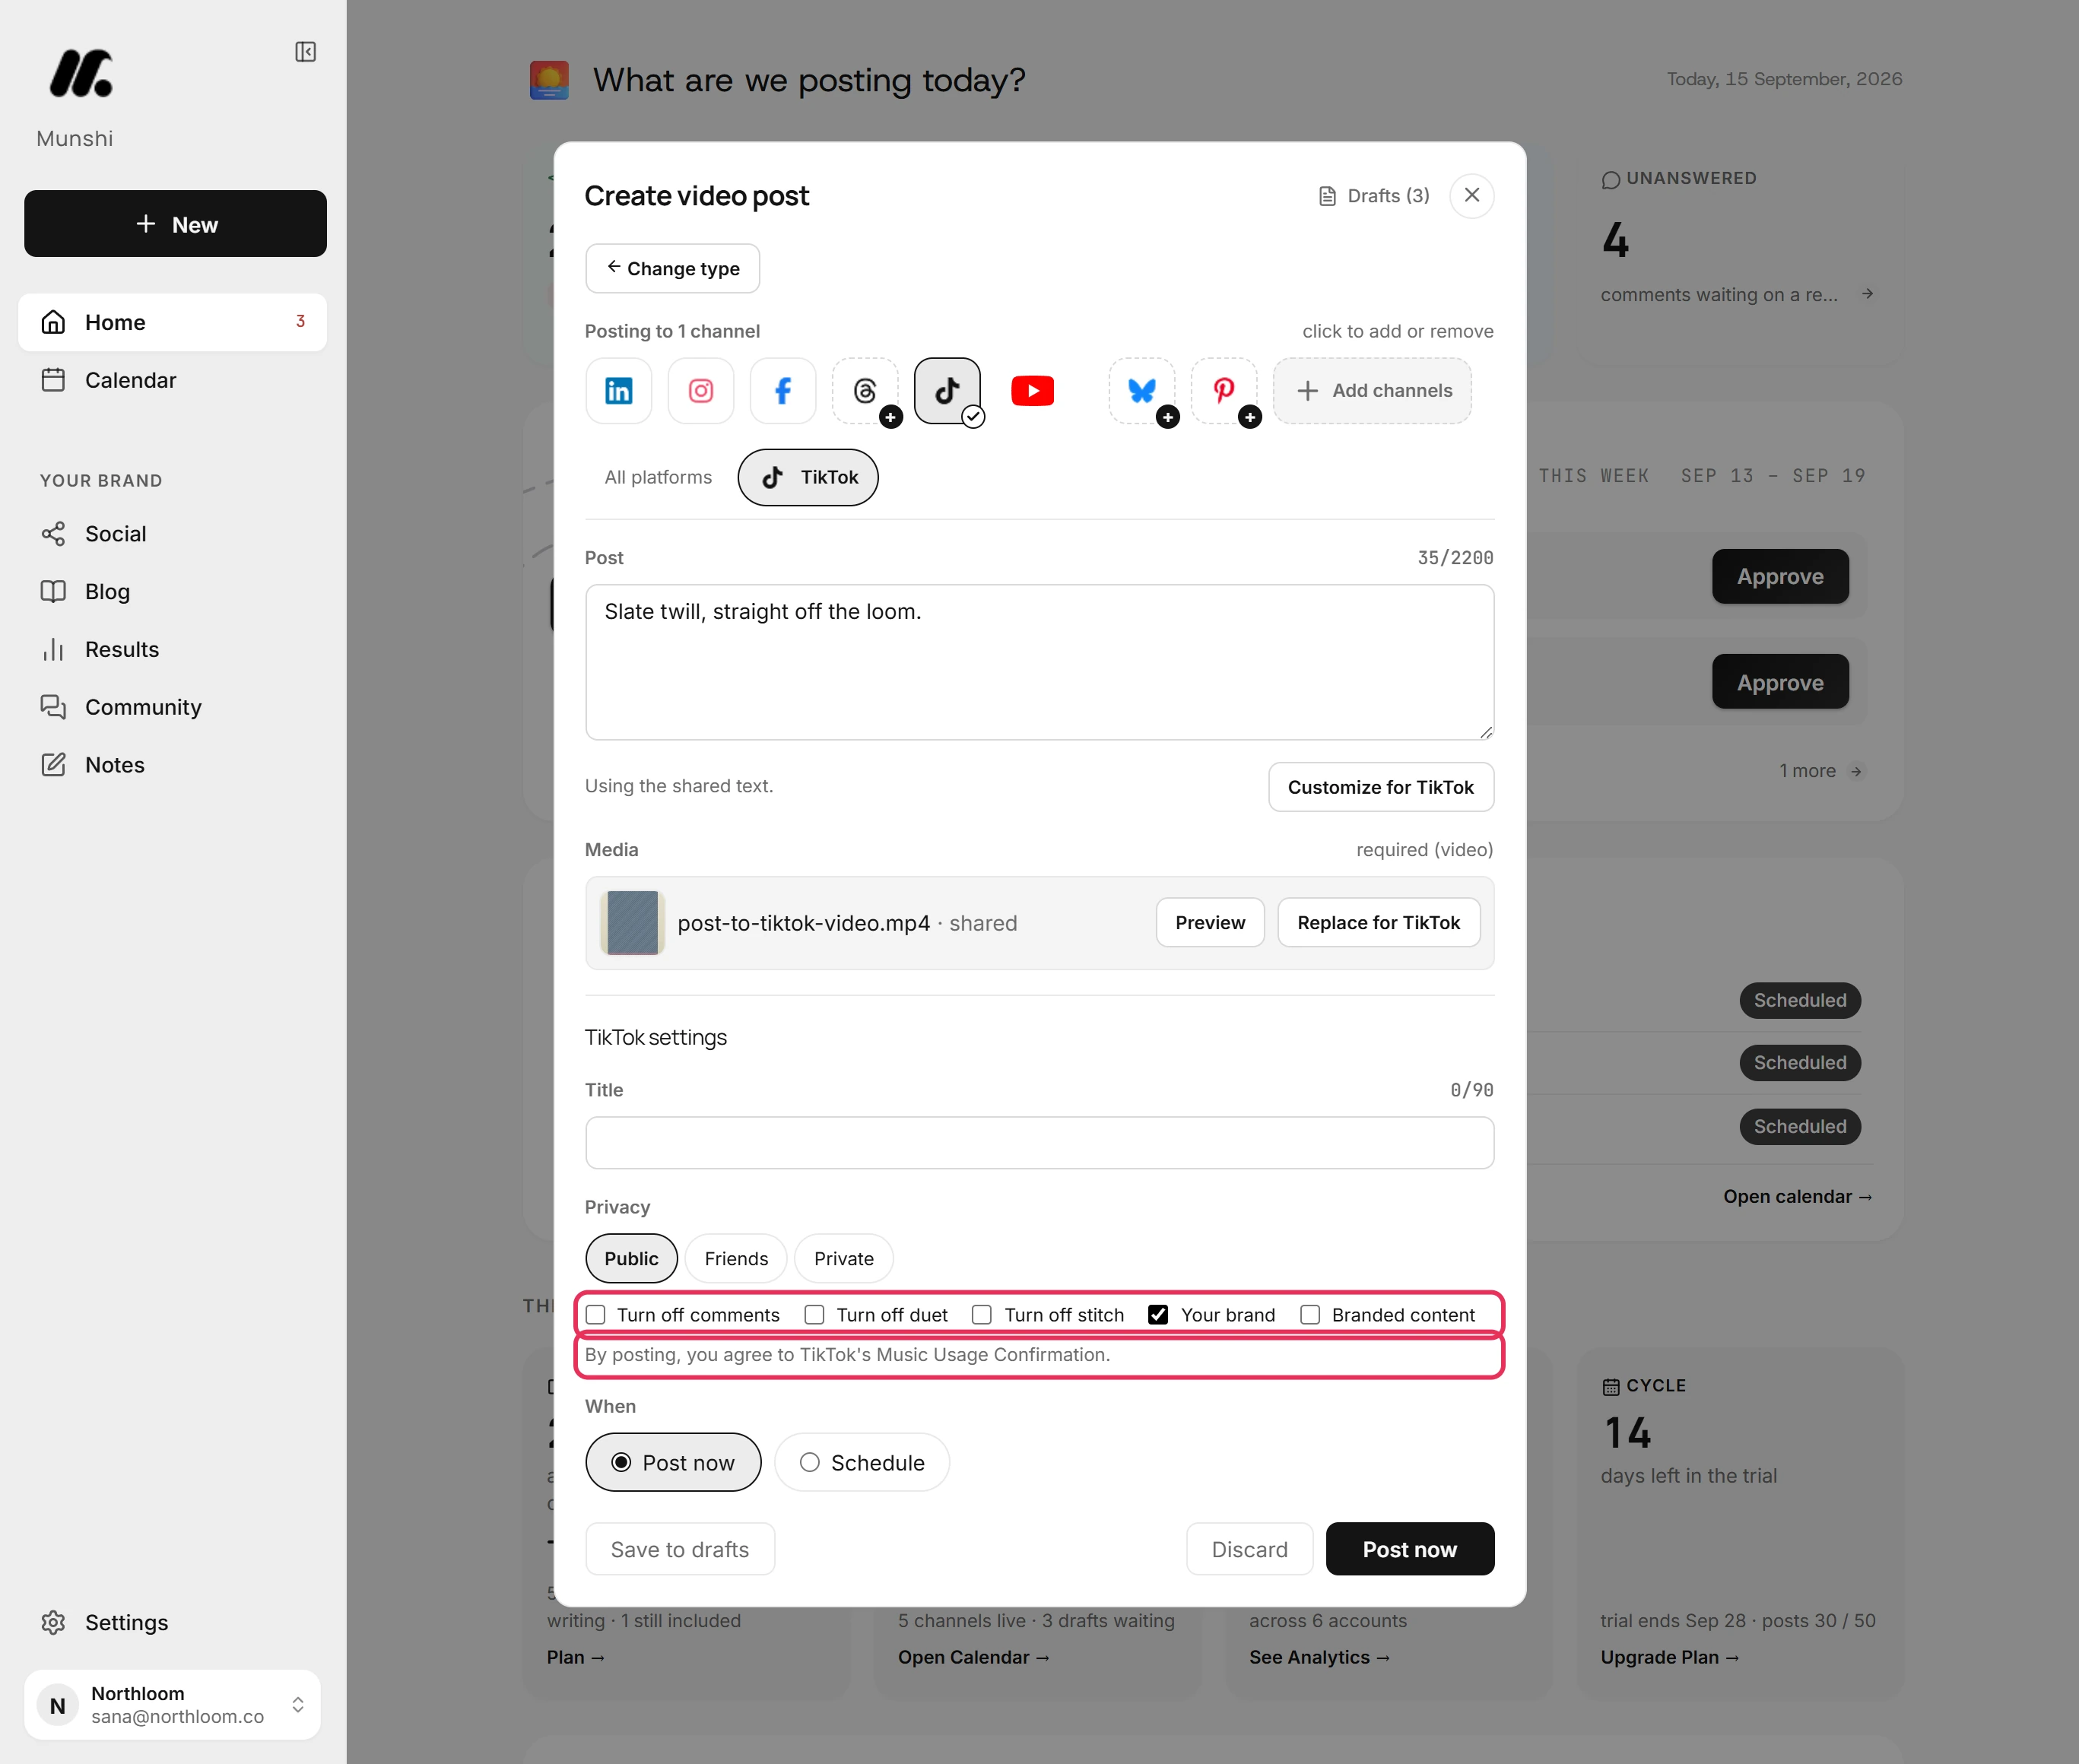Open Home in the sidebar

point(173,322)
